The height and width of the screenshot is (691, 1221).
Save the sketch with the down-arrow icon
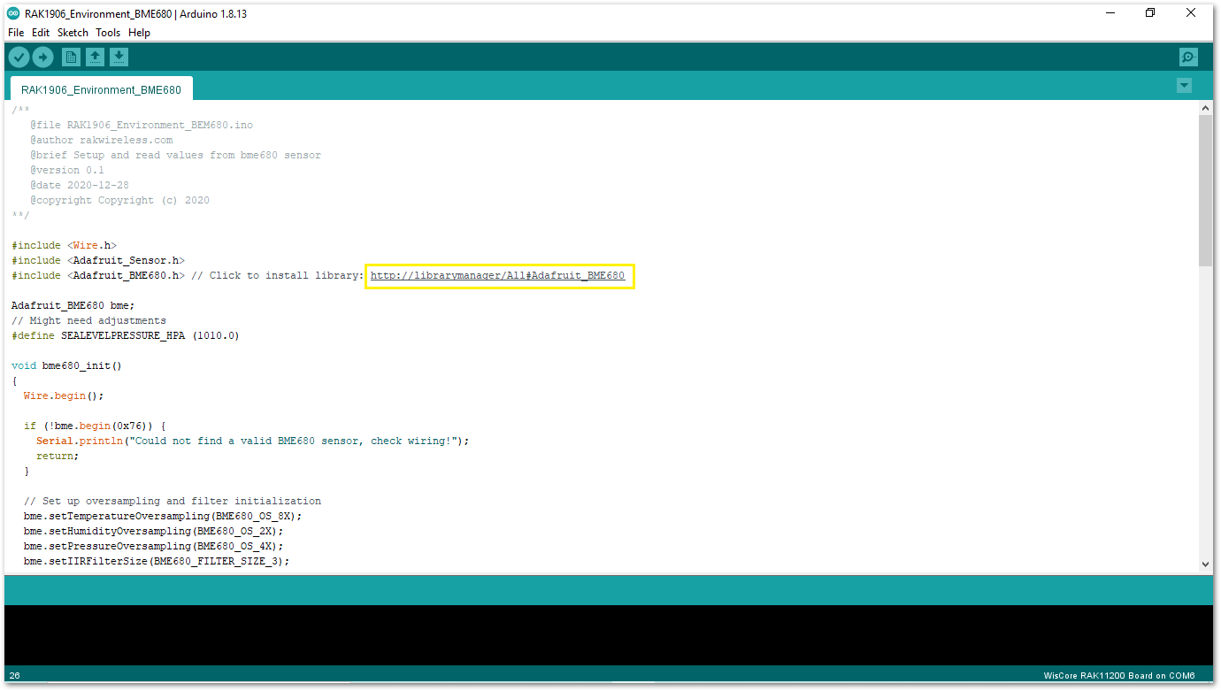tap(119, 58)
